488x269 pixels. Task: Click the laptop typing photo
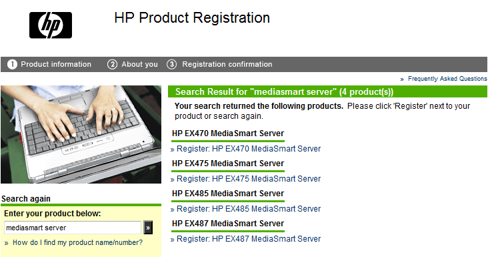click(x=81, y=134)
